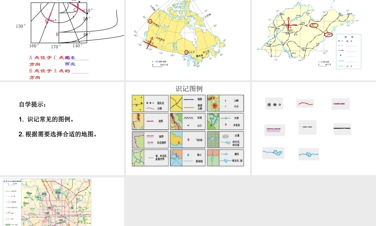Select the settlement dots symbol tile on the symbols slide
Image resolution: width=376 pixels, height=226 pixels.
274,104
